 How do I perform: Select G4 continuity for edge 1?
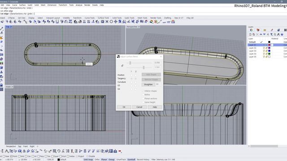pos(131,89)
